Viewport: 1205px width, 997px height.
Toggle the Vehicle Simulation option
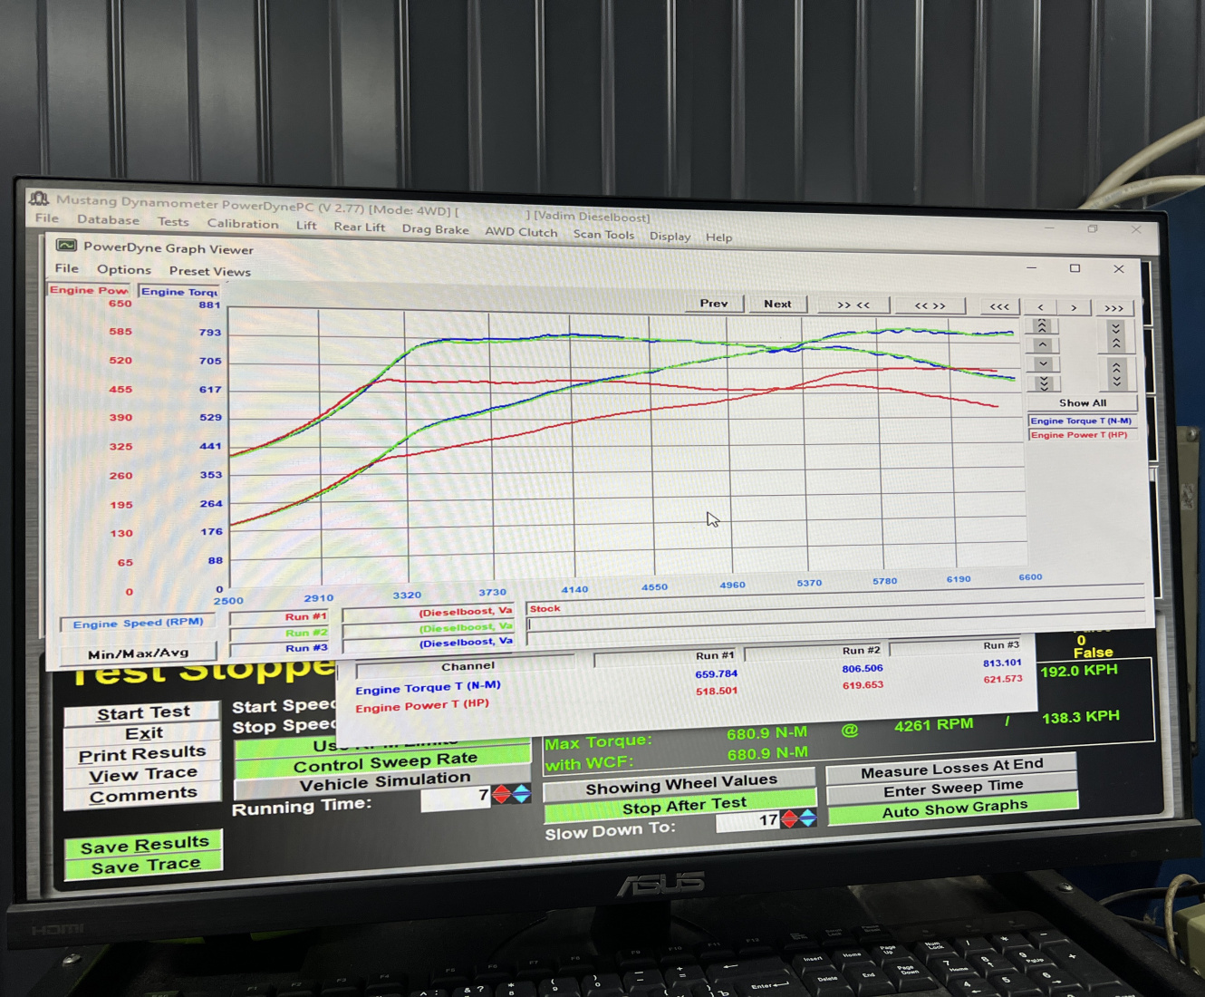[384, 782]
